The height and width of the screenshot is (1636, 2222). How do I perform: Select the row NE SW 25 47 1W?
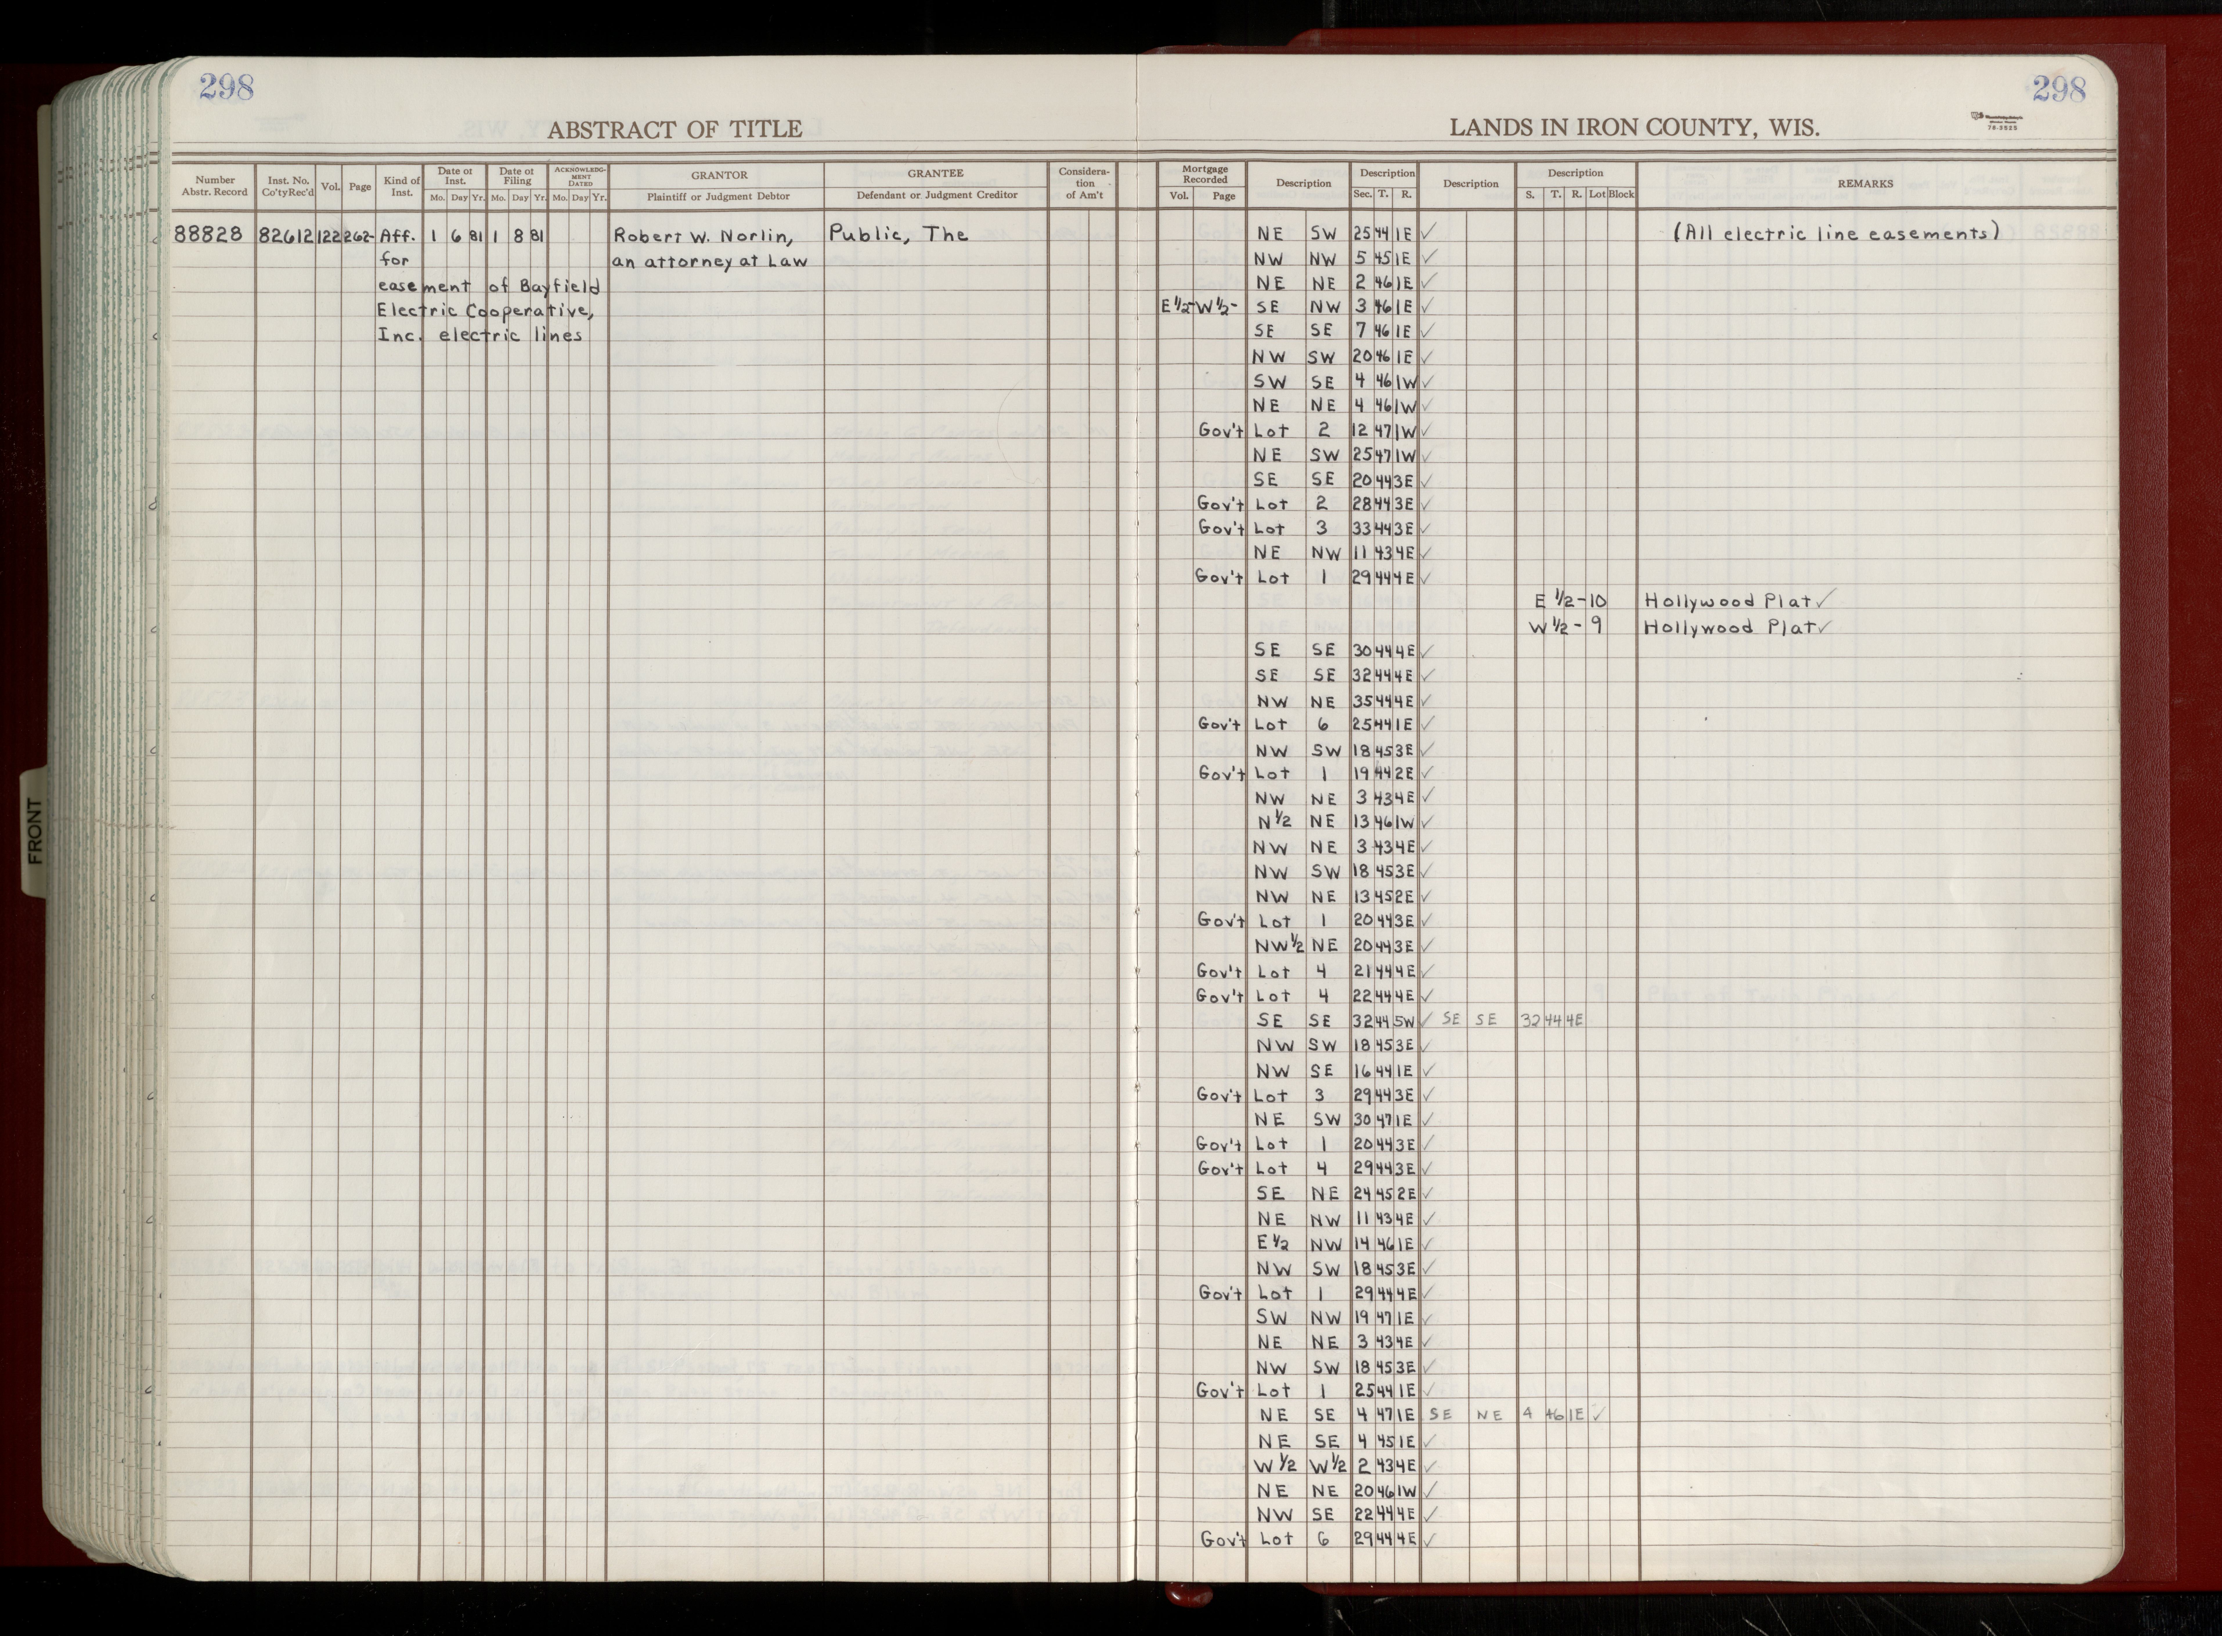click(x=1343, y=455)
